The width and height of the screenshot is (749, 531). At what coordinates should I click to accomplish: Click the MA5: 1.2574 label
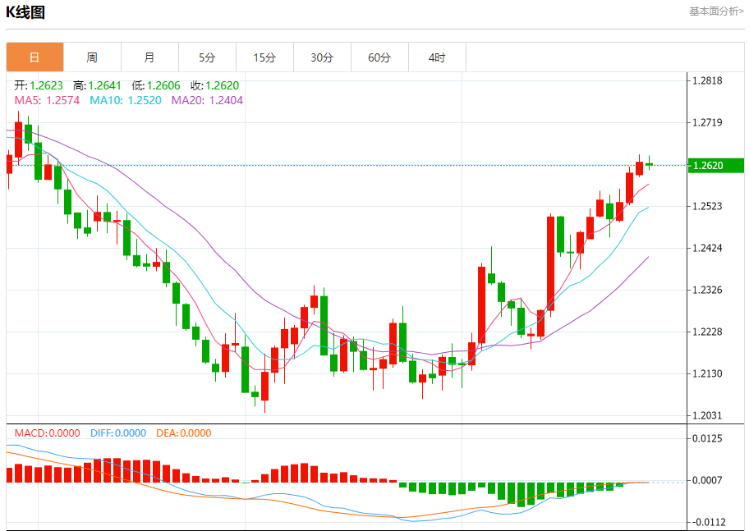tap(47, 100)
